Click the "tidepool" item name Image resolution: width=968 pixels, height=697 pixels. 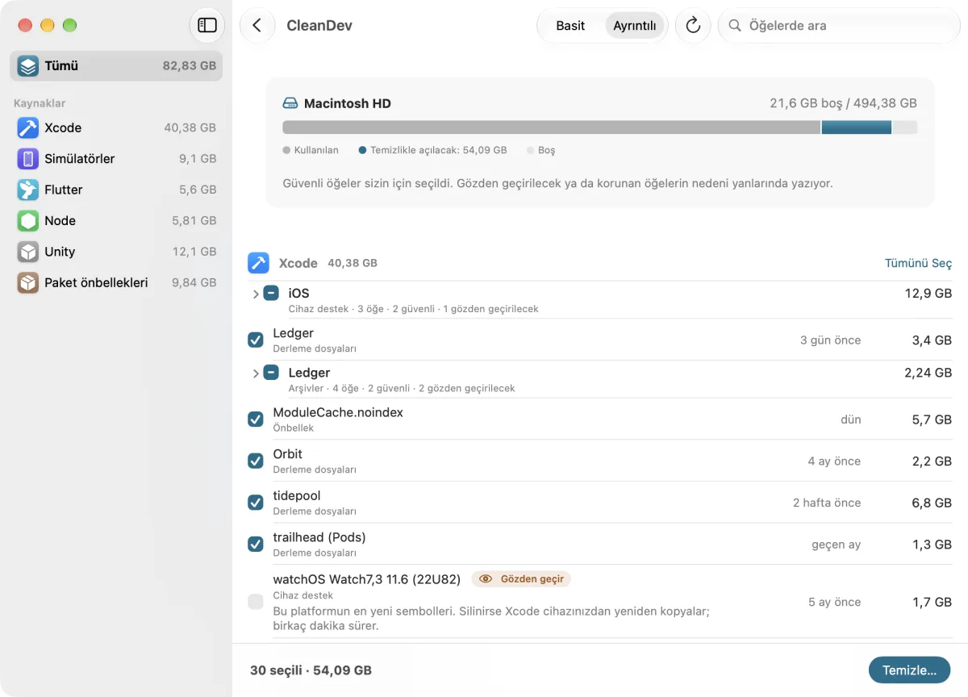coord(297,495)
